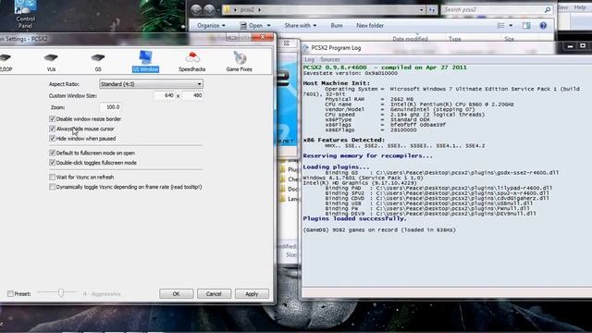Expand the address bar history dropdown

(422, 10)
